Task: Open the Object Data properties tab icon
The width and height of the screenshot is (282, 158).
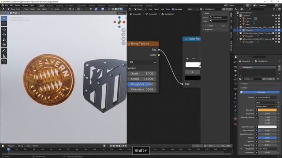Action: click(x=235, y=115)
